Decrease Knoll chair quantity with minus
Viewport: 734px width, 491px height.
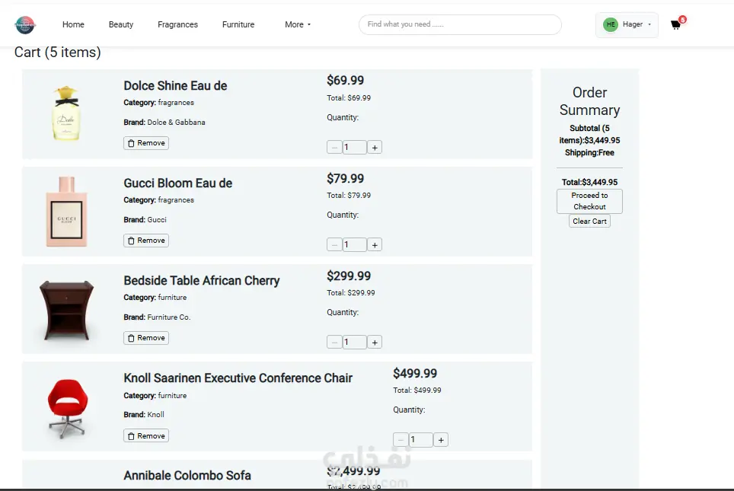pos(401,439)
